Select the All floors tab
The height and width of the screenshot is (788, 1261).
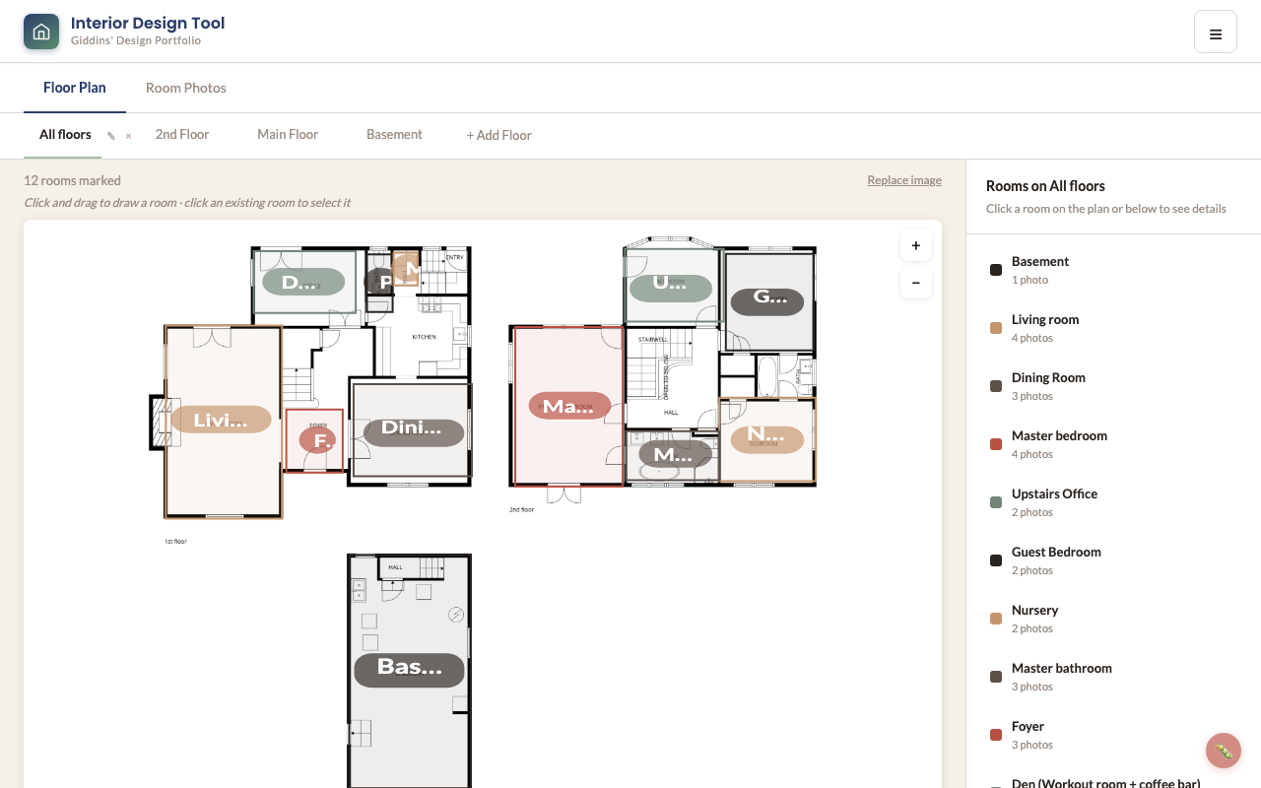pos(65,135)
